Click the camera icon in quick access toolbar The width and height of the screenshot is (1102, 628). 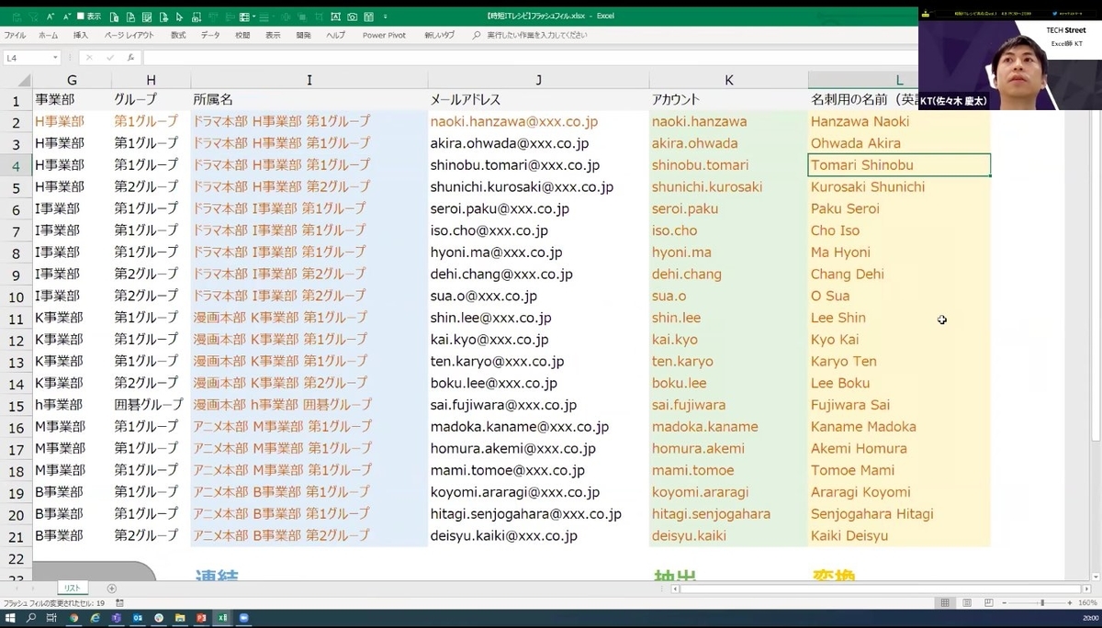(352, 17)
